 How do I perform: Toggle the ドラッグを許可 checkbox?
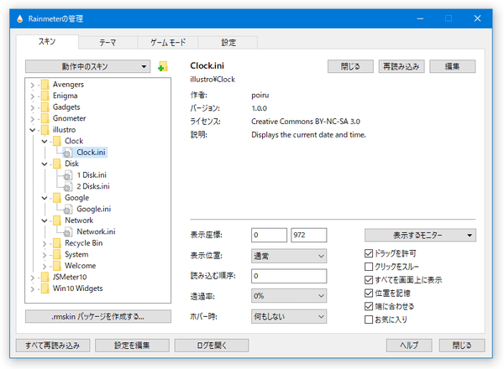point(369,253)
